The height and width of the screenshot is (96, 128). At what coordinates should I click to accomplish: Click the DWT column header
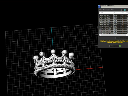[x=123, y=13]
